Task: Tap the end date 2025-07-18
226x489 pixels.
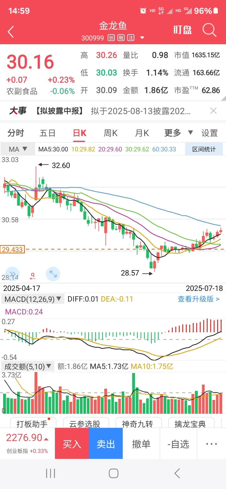Action: click(204, 288)
